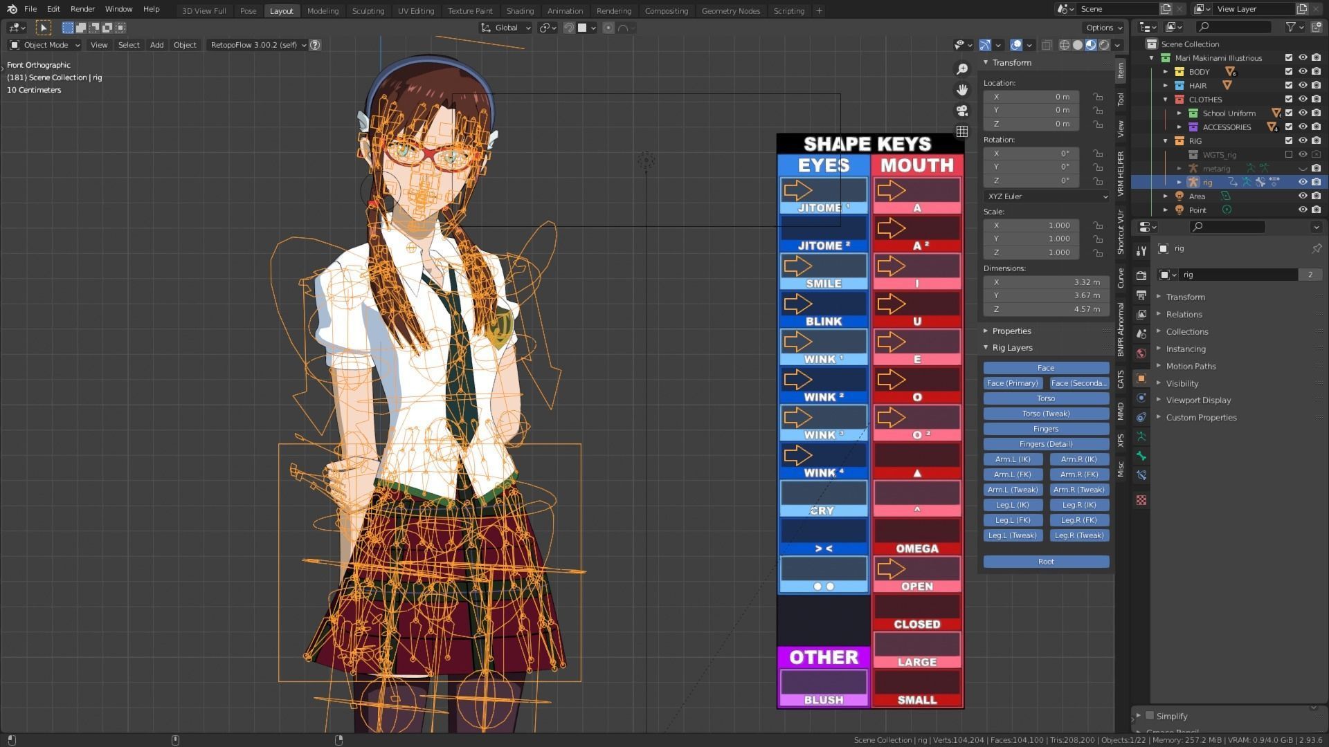This screenshot has height=747, width=1329.
Task: Open the CATS sidebar tab
Action: 1121,379
